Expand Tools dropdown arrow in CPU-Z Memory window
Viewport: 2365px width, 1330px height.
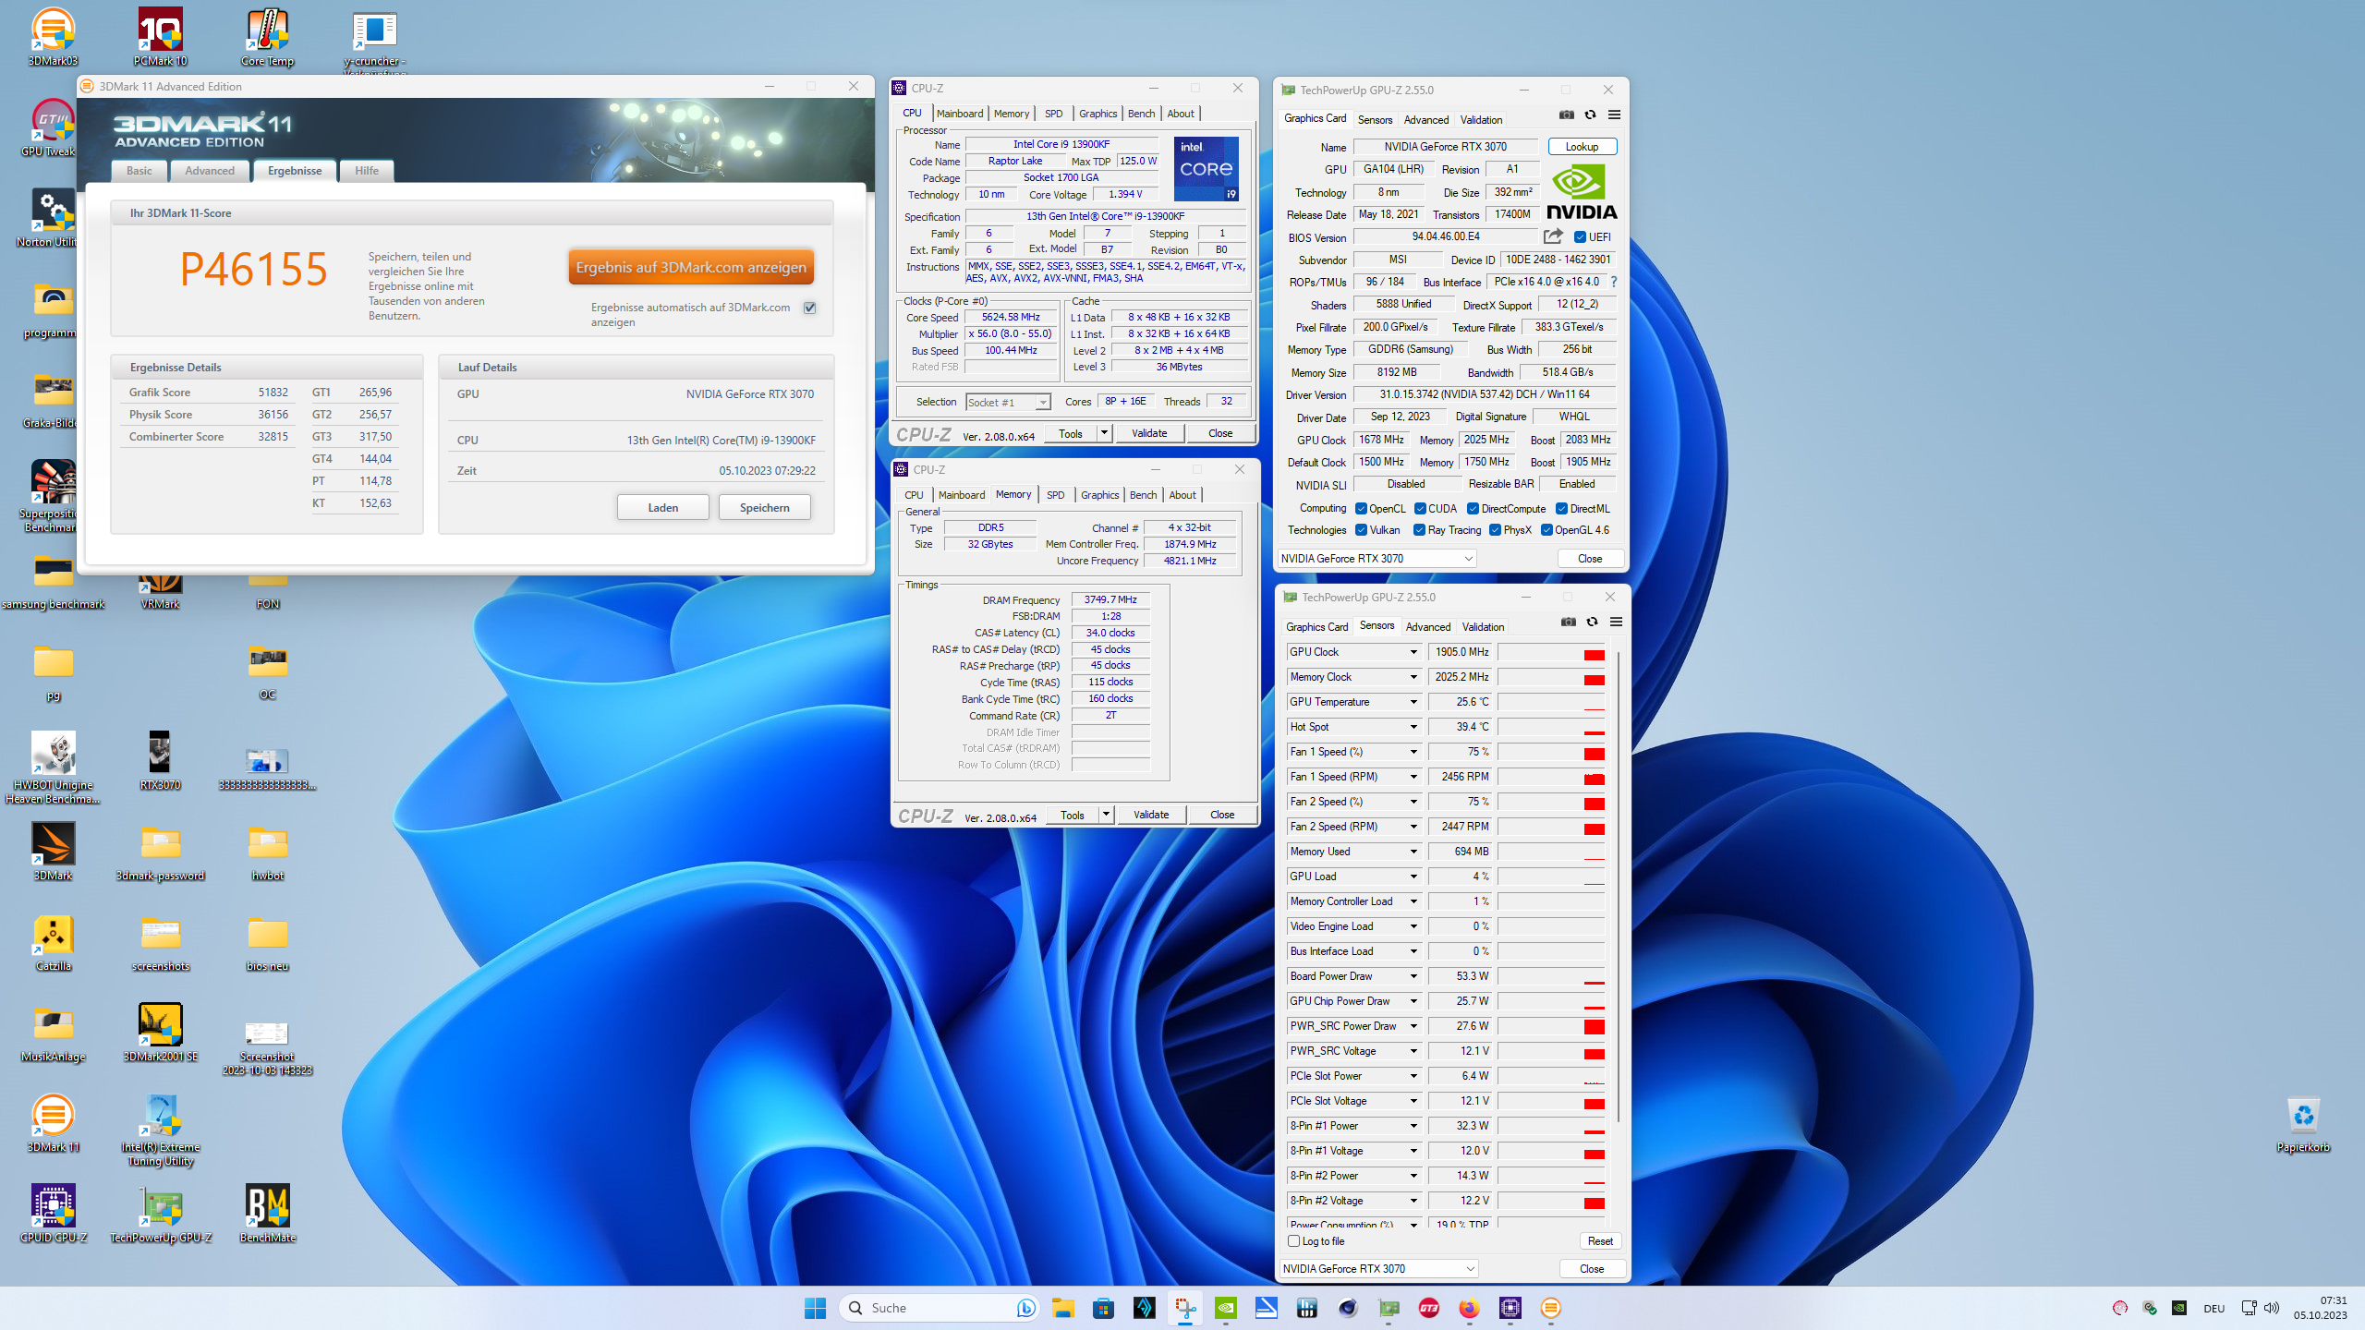click(x=1105, y=815)
